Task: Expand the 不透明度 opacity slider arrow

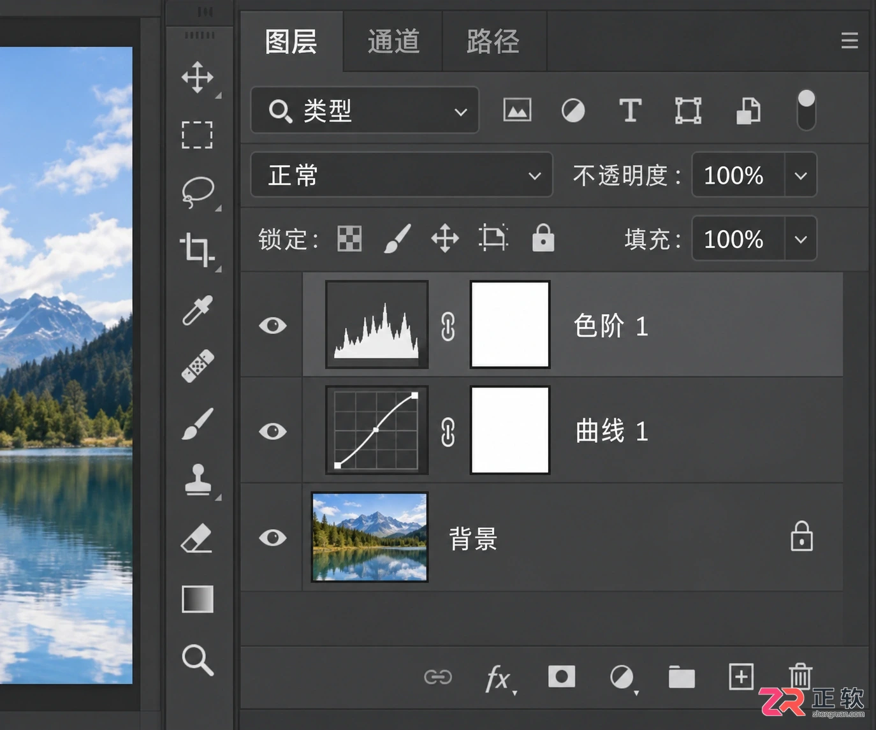Action: point(801,175)
